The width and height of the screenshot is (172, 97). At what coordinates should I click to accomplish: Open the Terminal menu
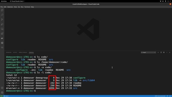[27, 7]
